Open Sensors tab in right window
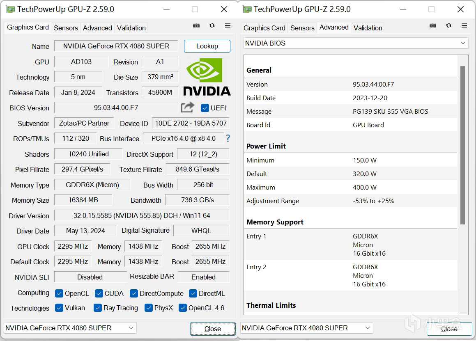 coord(302,28)
